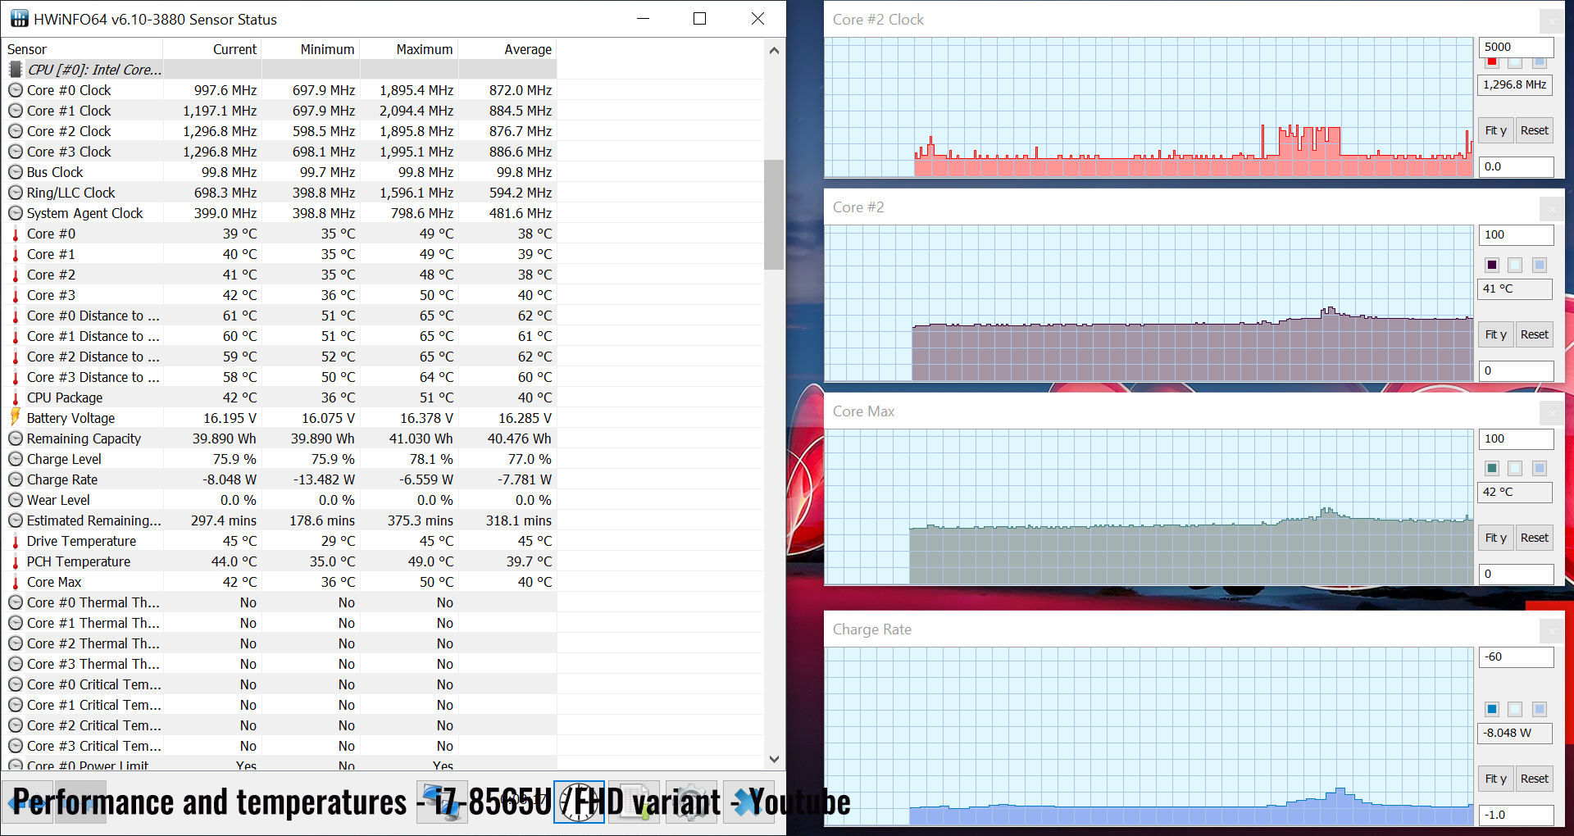Click thermometer icon beside Drive Temperature

click(16, 541)
